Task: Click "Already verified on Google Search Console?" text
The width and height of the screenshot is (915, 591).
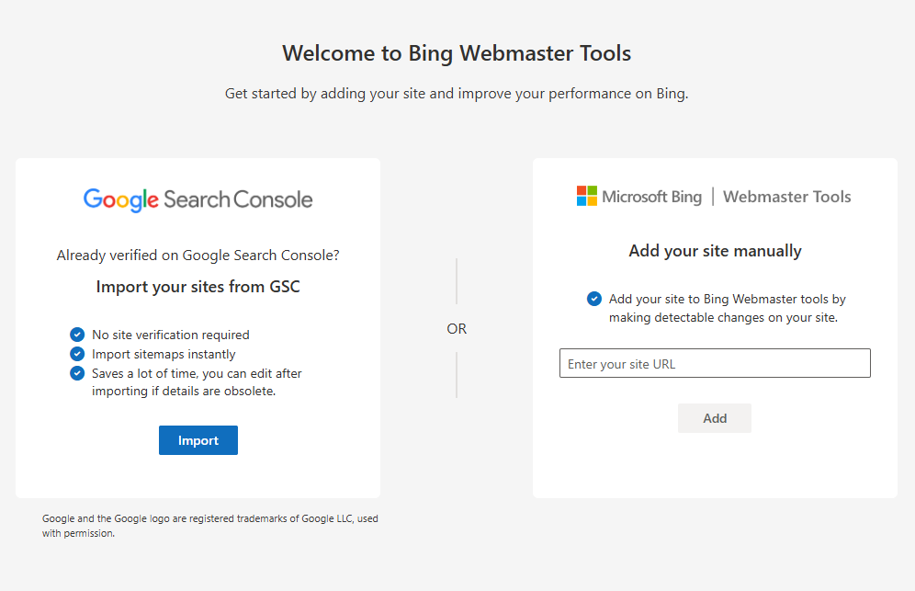Action: pyautogui.click(x=198, y=255)
